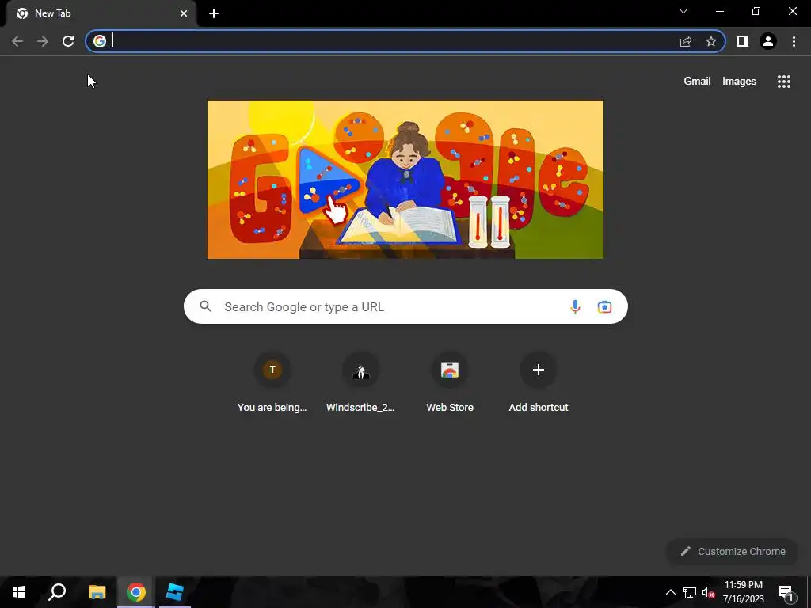The height and width of the screenshot is (608, 811).
Task: Open a new tab with the plus button
Action: [x=214, y=14]
